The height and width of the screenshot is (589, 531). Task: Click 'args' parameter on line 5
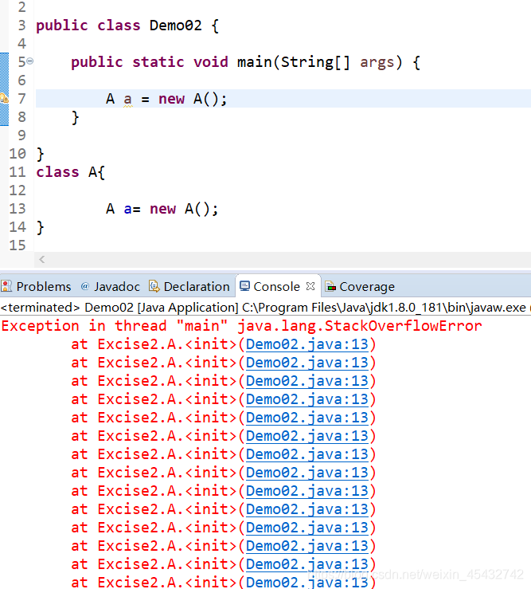[377, 62]
